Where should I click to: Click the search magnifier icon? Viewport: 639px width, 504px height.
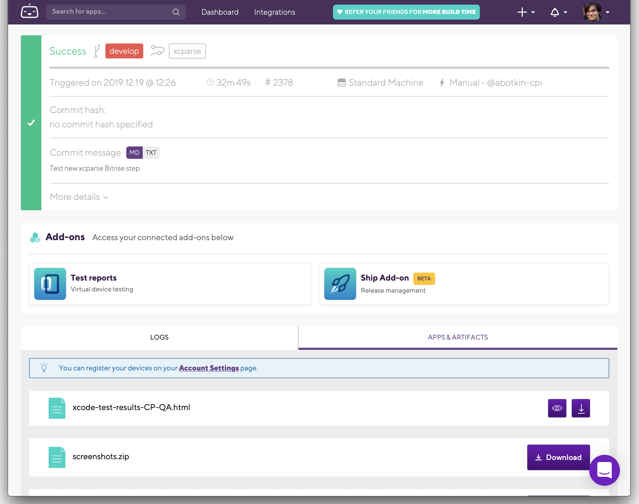point(176,12)
